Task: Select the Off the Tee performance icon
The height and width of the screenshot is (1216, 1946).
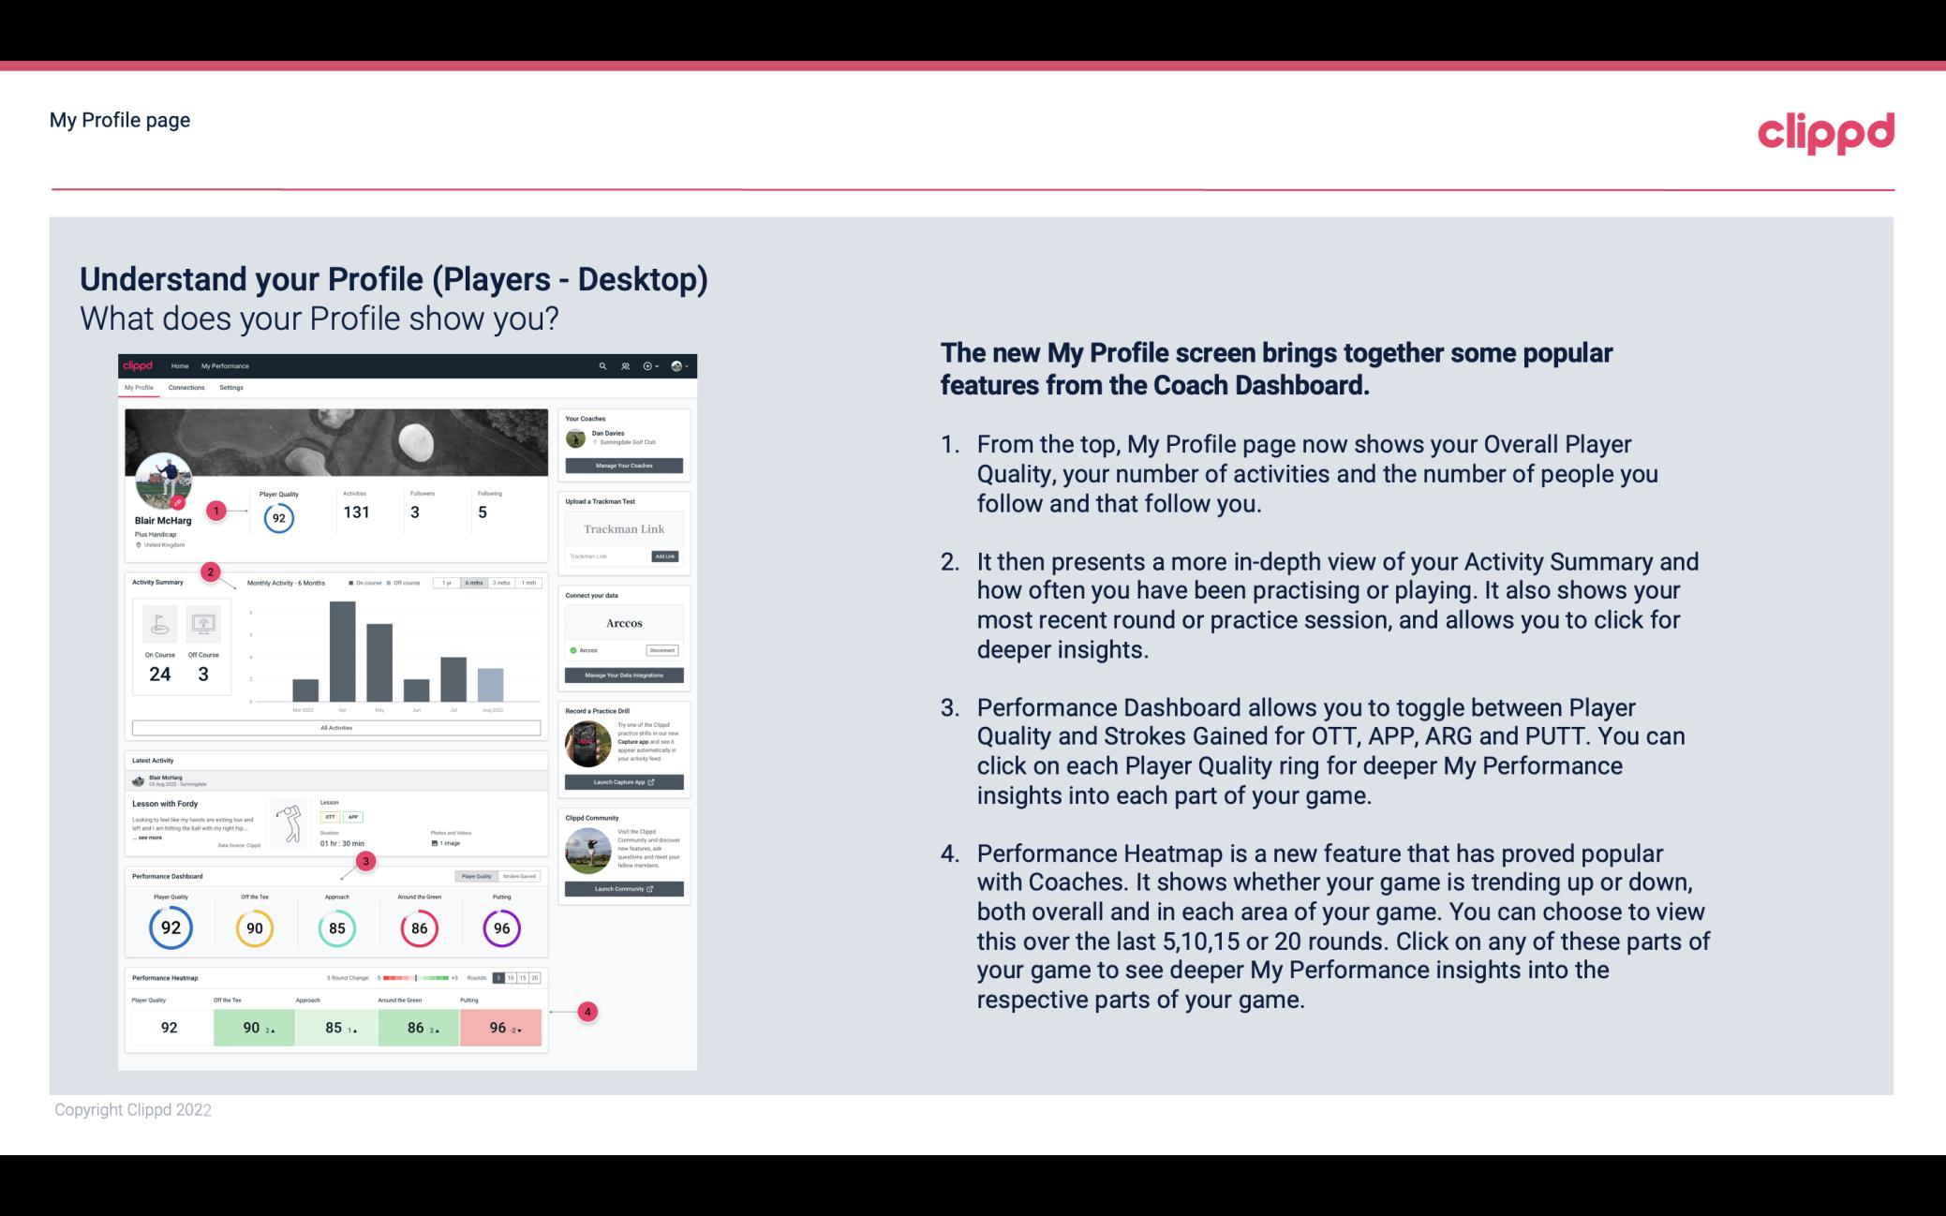Action: click(254, 927)
